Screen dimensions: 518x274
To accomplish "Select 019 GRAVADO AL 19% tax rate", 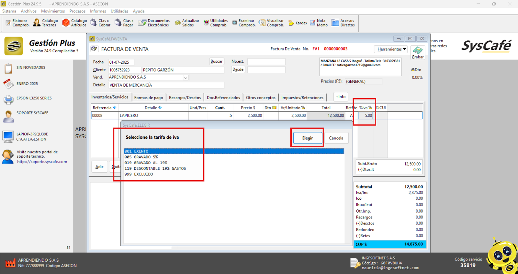I will pos(146,163).
